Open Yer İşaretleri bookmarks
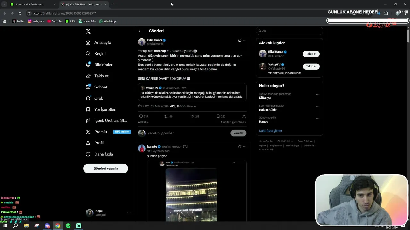Screen dimensions: 410x230 (x=101, y=110)
